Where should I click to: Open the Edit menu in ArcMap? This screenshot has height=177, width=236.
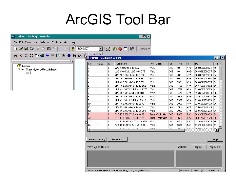click(21, 42)
